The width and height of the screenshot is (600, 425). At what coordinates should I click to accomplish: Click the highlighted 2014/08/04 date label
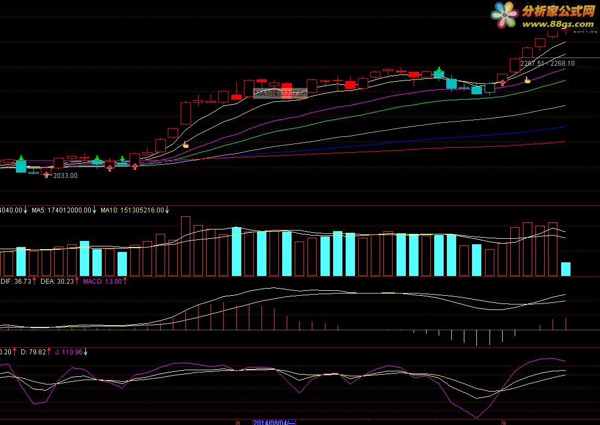(274, 422)
